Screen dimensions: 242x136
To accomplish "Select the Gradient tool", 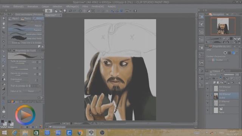I will [x=4, y=89].
